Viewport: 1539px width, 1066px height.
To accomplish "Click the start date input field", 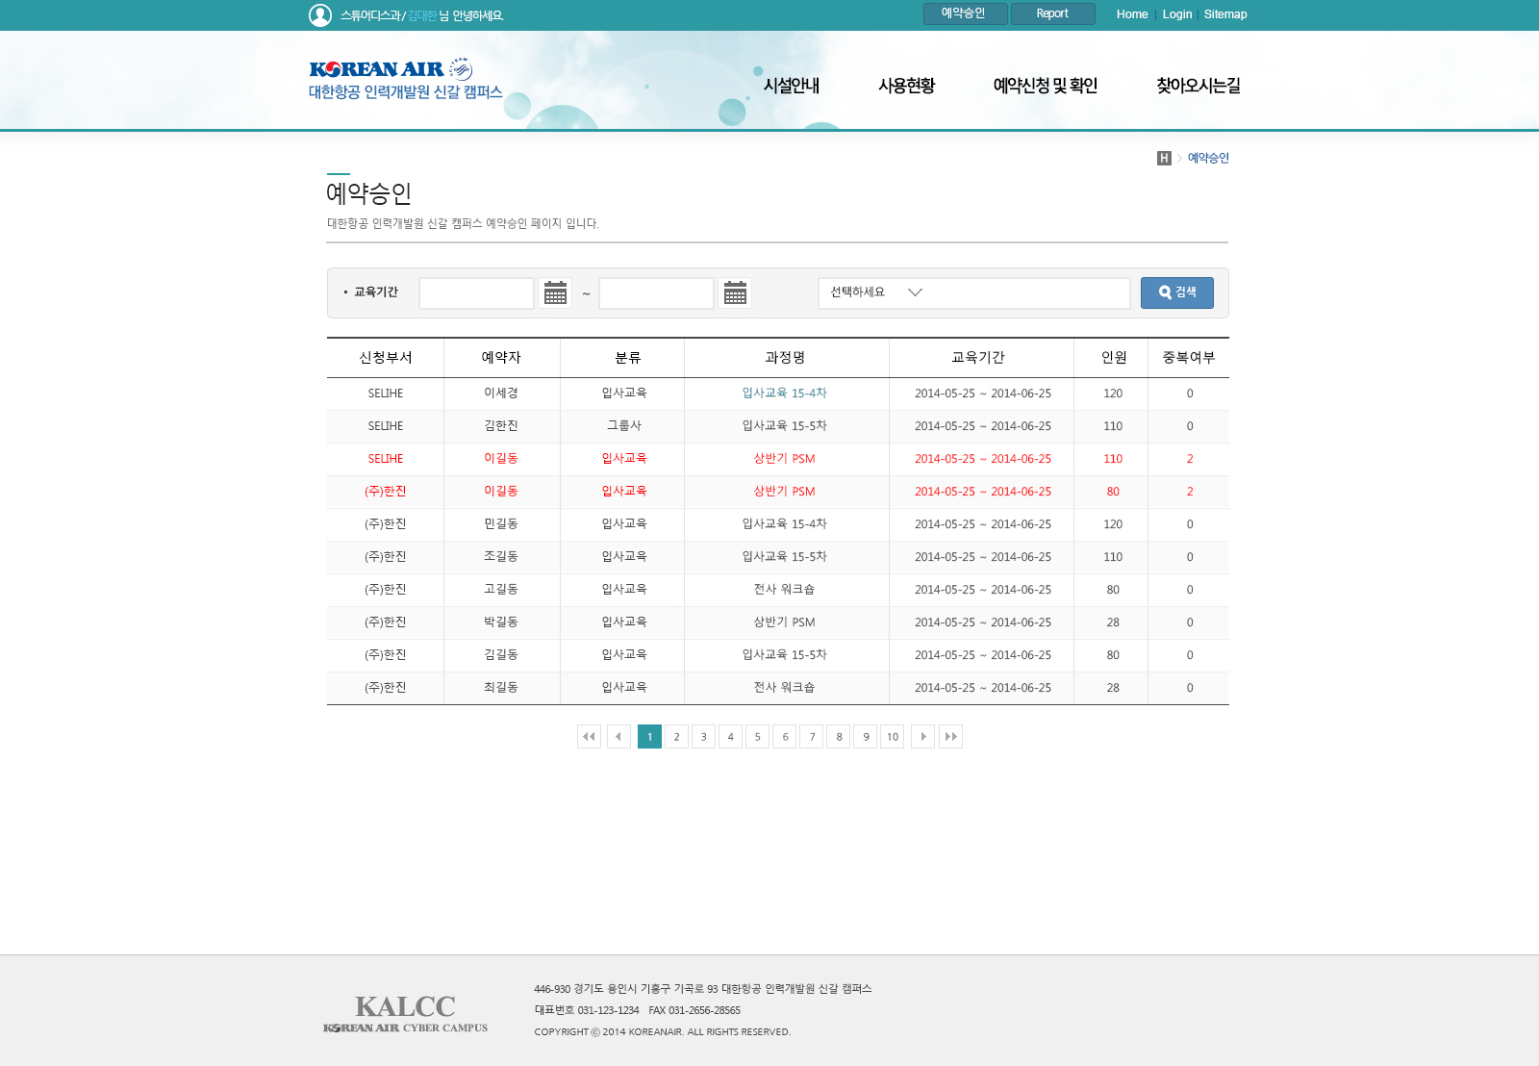I will pyautogui.click(x=476, y=293).
